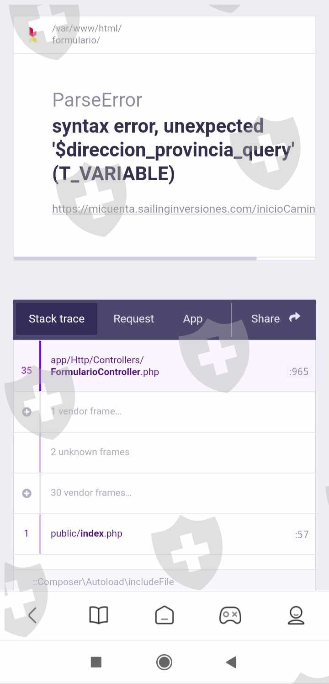Expand the 30 vendor frames row
This screenshot has height=684, width=329.
pyautogui.click(x=27, y=493)
